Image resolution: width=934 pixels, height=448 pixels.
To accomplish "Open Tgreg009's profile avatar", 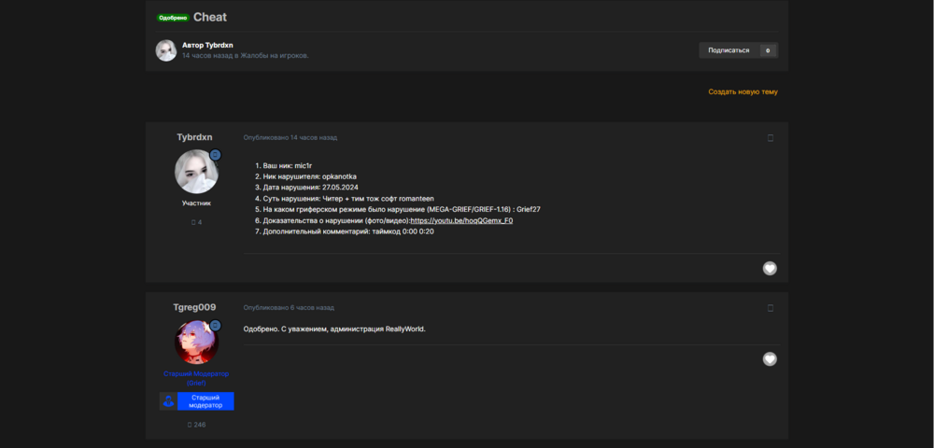I will coord(196,343).
